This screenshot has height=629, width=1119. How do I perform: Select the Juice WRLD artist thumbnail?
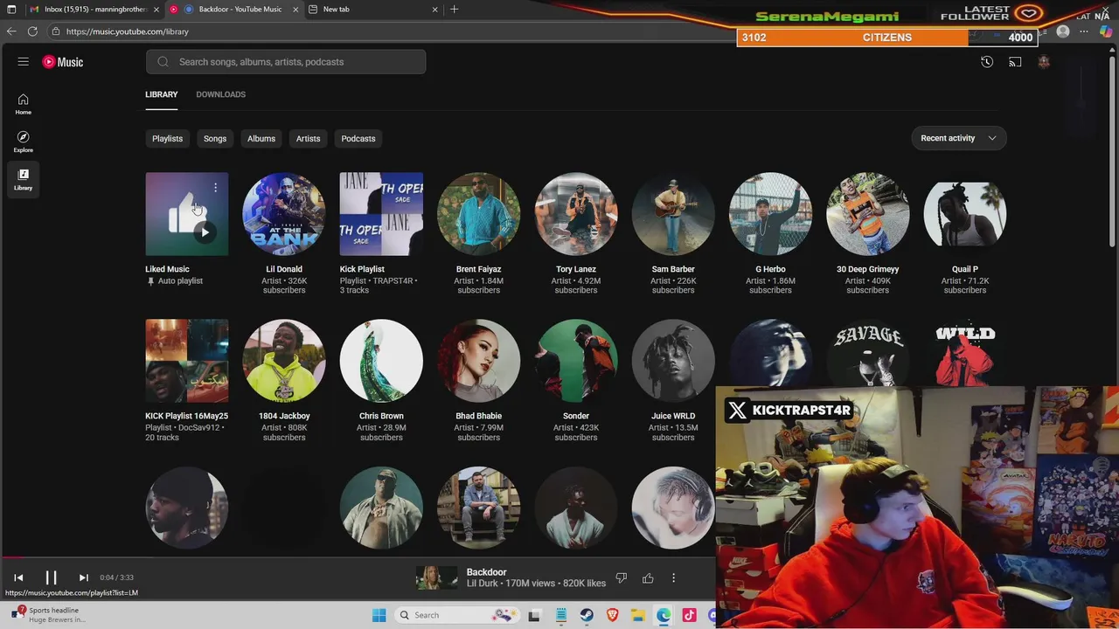[673, 361]
